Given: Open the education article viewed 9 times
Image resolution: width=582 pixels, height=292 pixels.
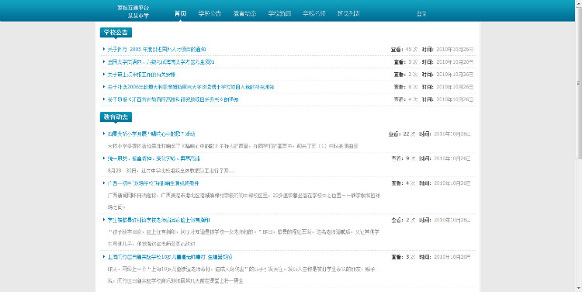Looking at the screenshot, I should [x=154, y=158].
